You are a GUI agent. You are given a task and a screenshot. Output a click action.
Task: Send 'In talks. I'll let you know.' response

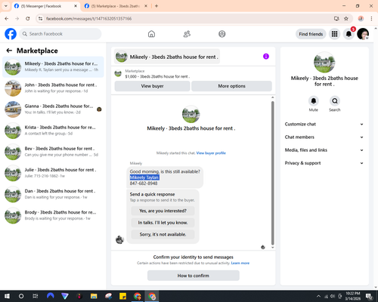point(163,223)
